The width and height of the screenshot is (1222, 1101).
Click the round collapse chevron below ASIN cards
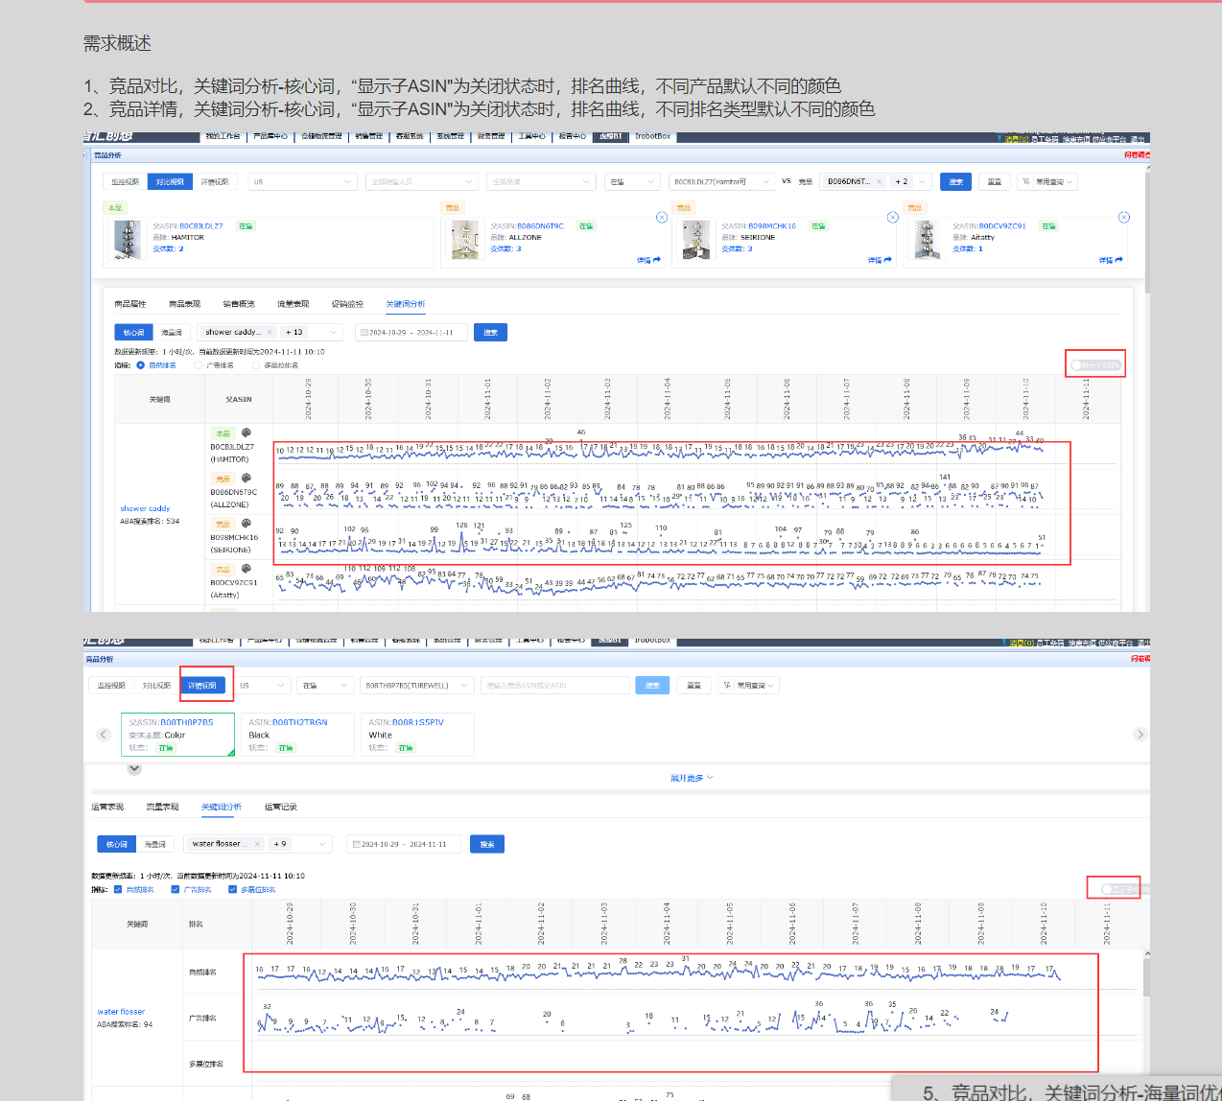(x=134, y=769)
